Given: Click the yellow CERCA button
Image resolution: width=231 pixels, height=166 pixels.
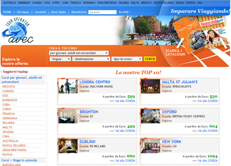Looking at the screenshot, I should (x=150, y=59).
